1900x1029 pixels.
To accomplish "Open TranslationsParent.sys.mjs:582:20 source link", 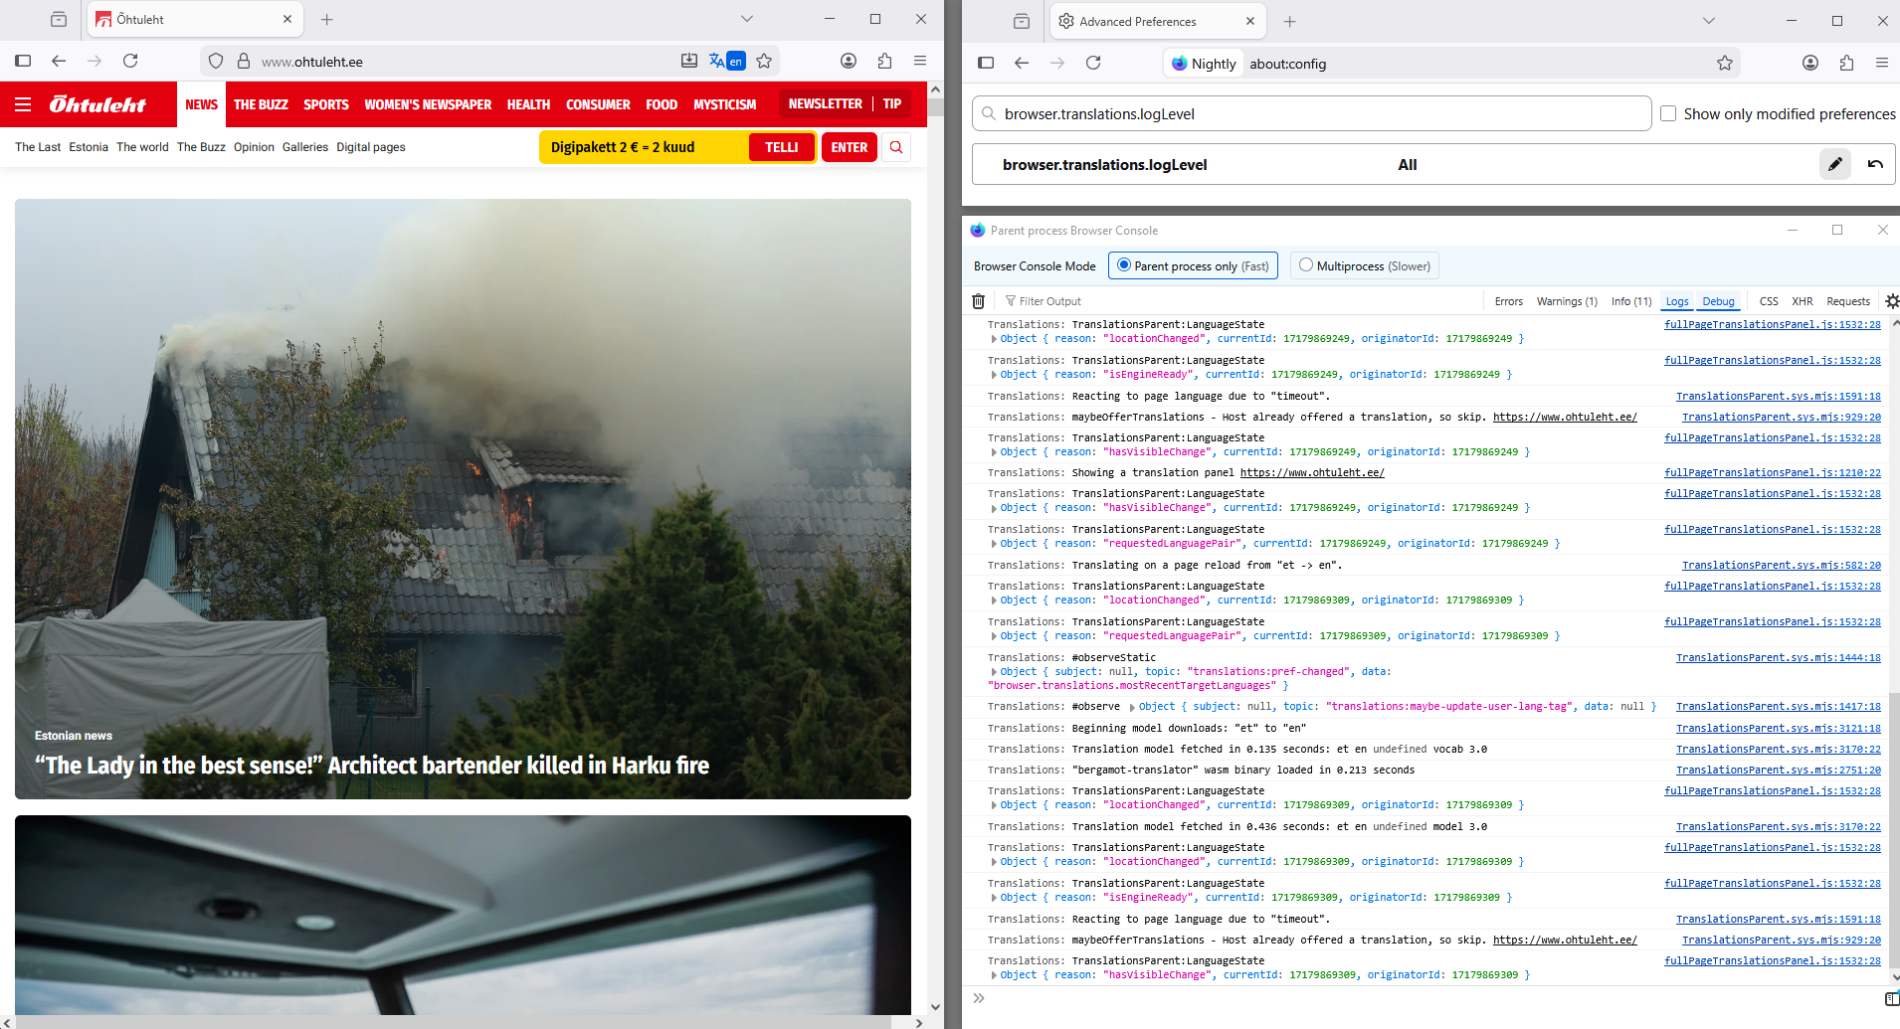I will pos(1781,565).
